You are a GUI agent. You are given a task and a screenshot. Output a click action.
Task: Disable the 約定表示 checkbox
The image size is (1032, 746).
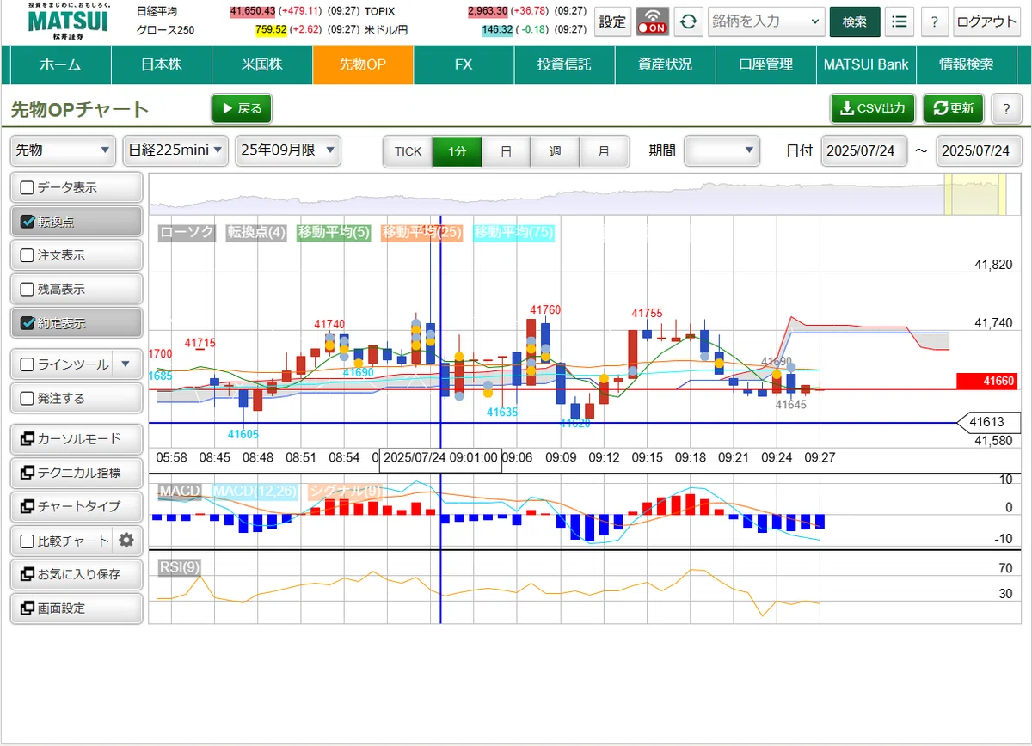27,323
